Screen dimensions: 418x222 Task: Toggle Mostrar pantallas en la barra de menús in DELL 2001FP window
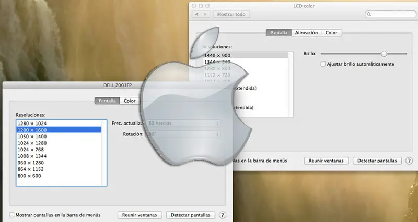(x=11, y=215)
